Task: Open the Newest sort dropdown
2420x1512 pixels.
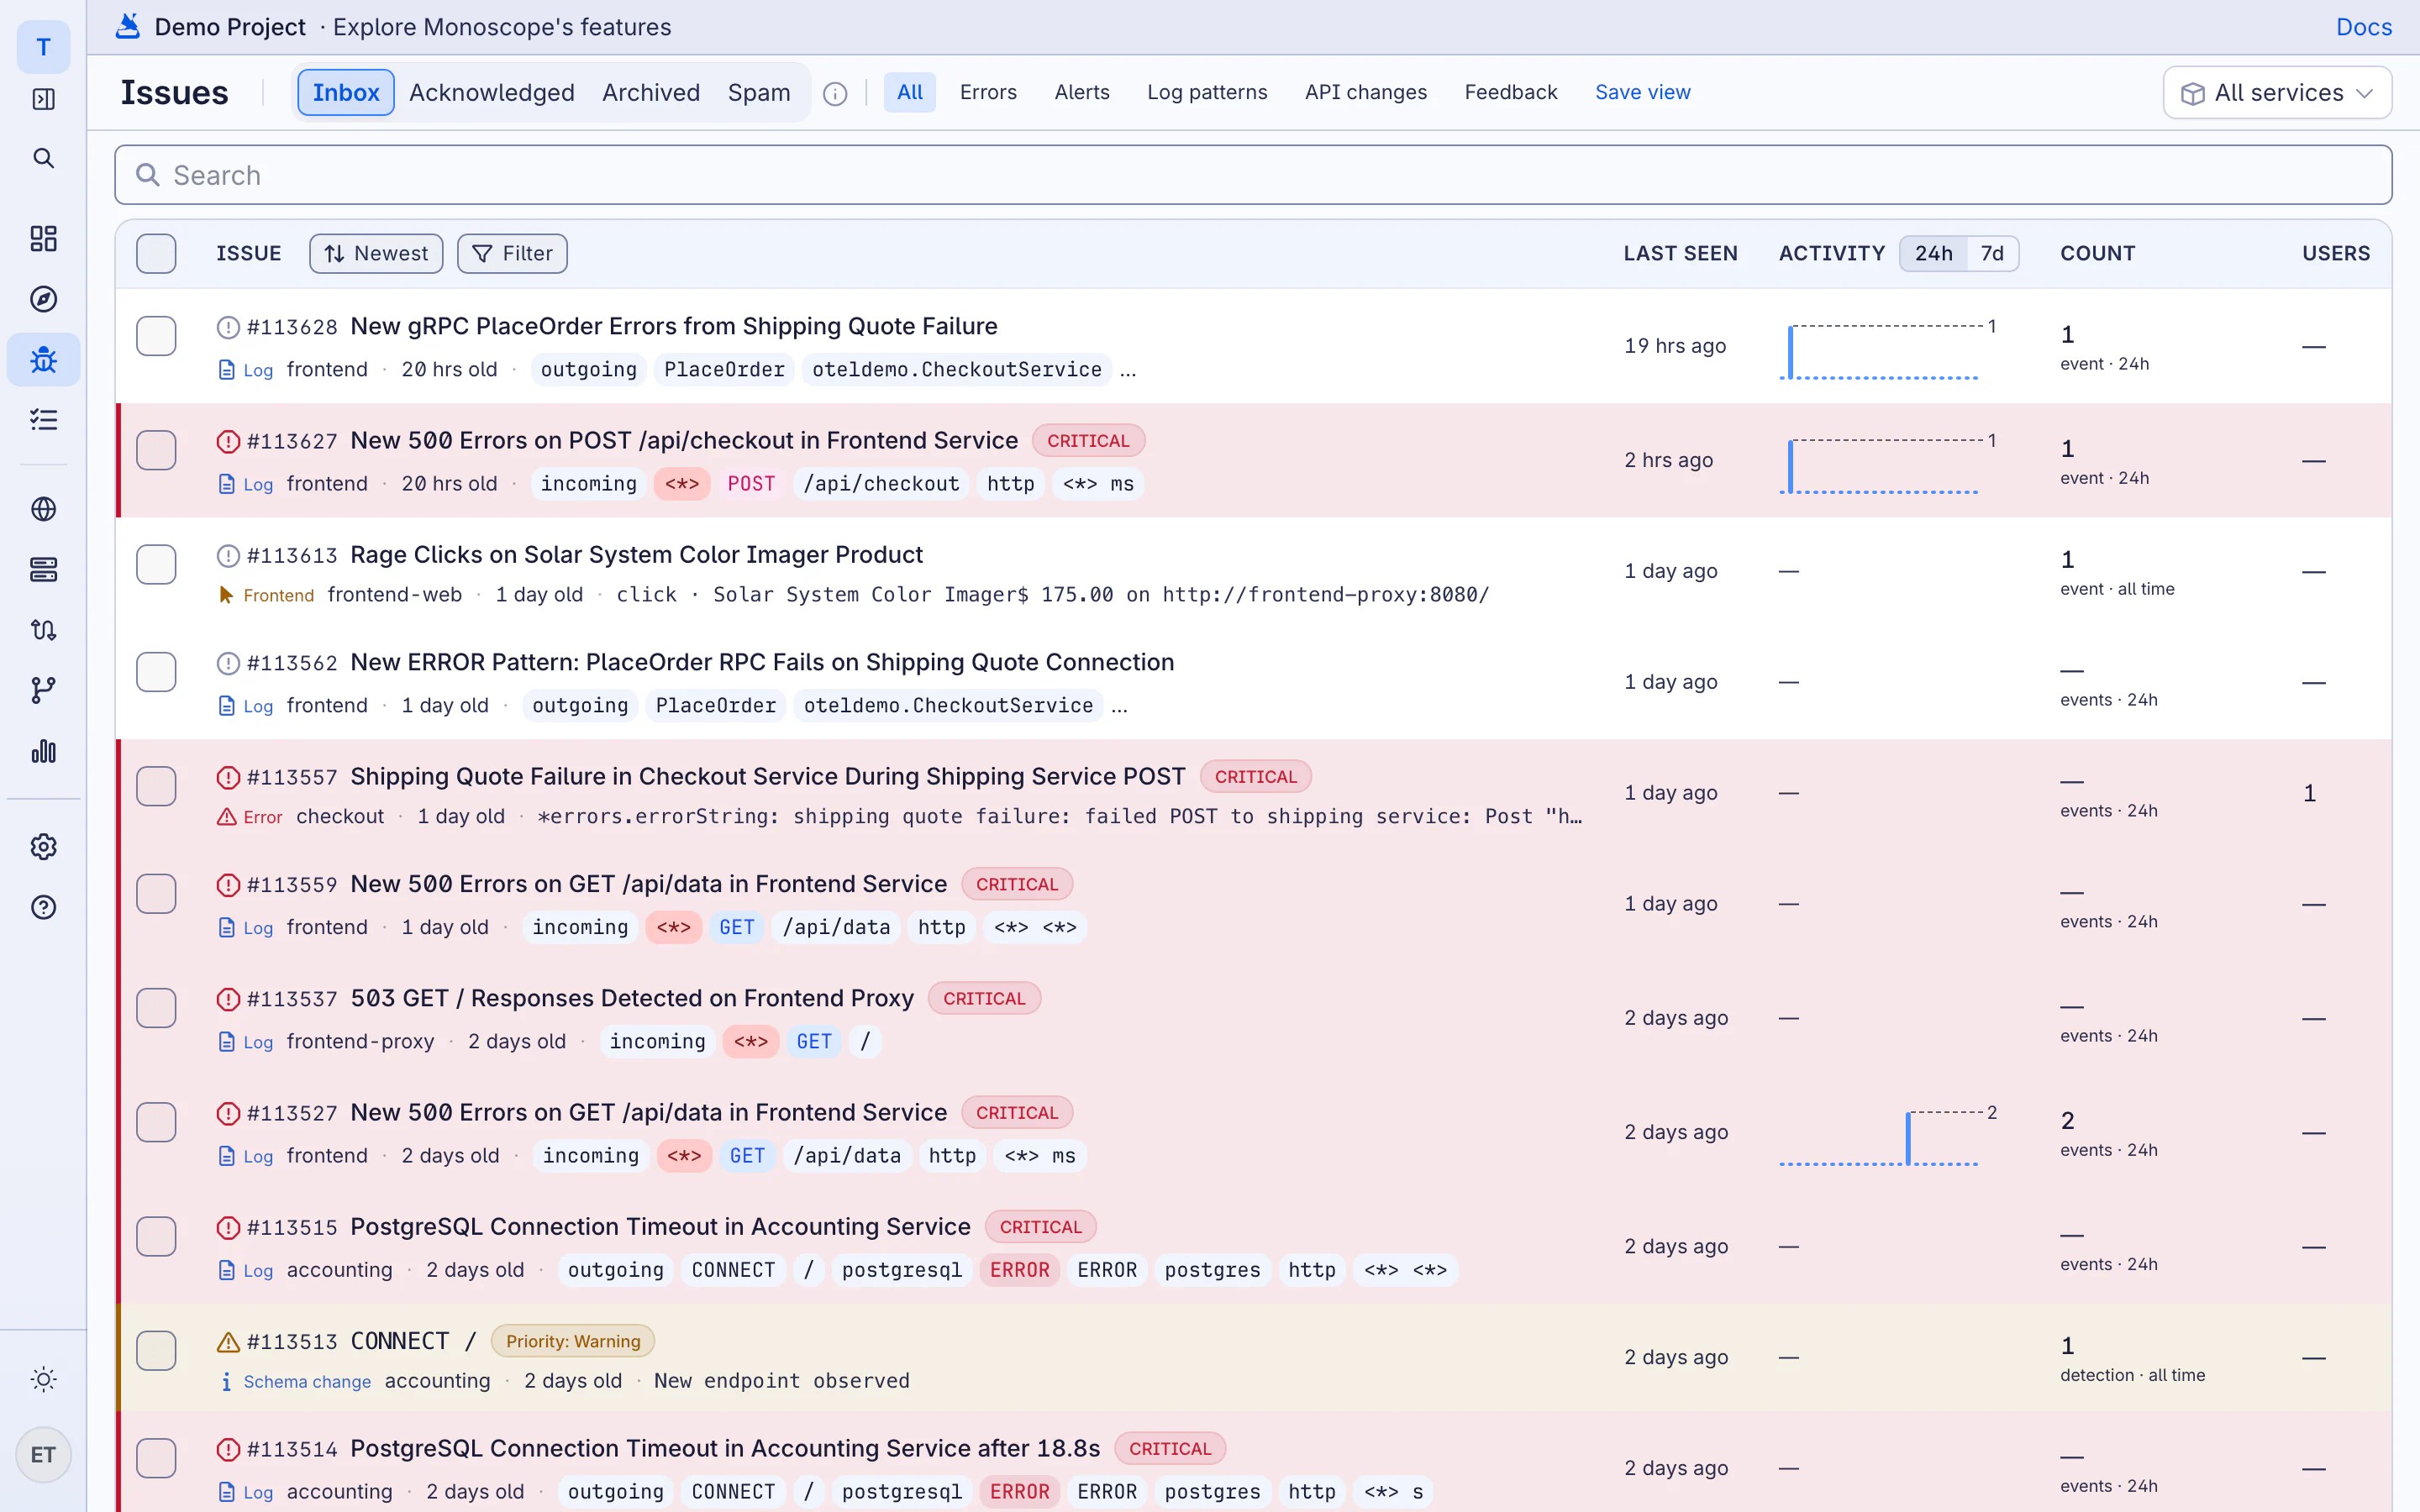Action: [x=376, y=253]
